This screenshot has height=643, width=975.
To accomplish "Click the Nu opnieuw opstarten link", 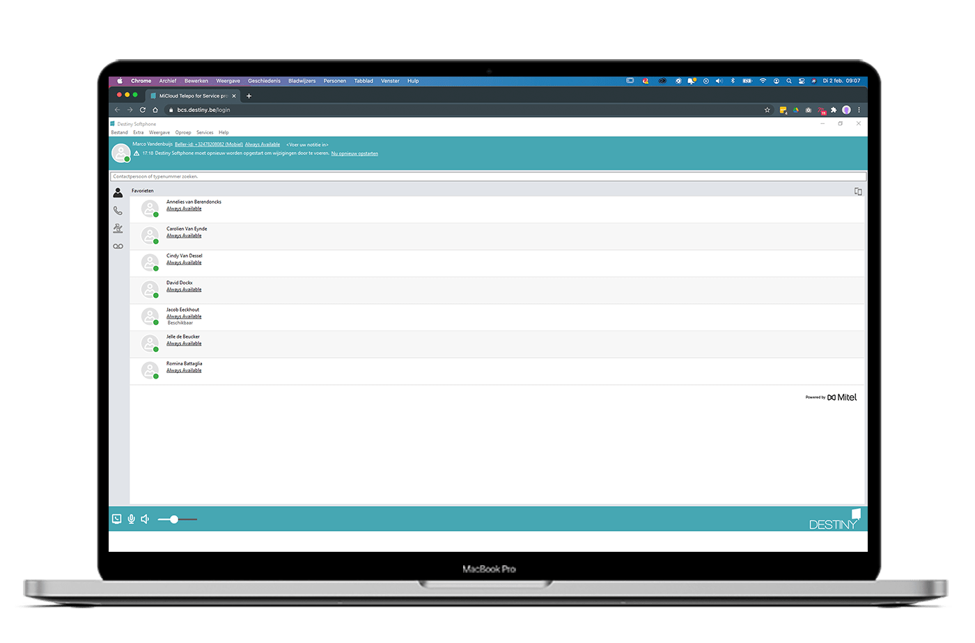I will tap(354, 153).
